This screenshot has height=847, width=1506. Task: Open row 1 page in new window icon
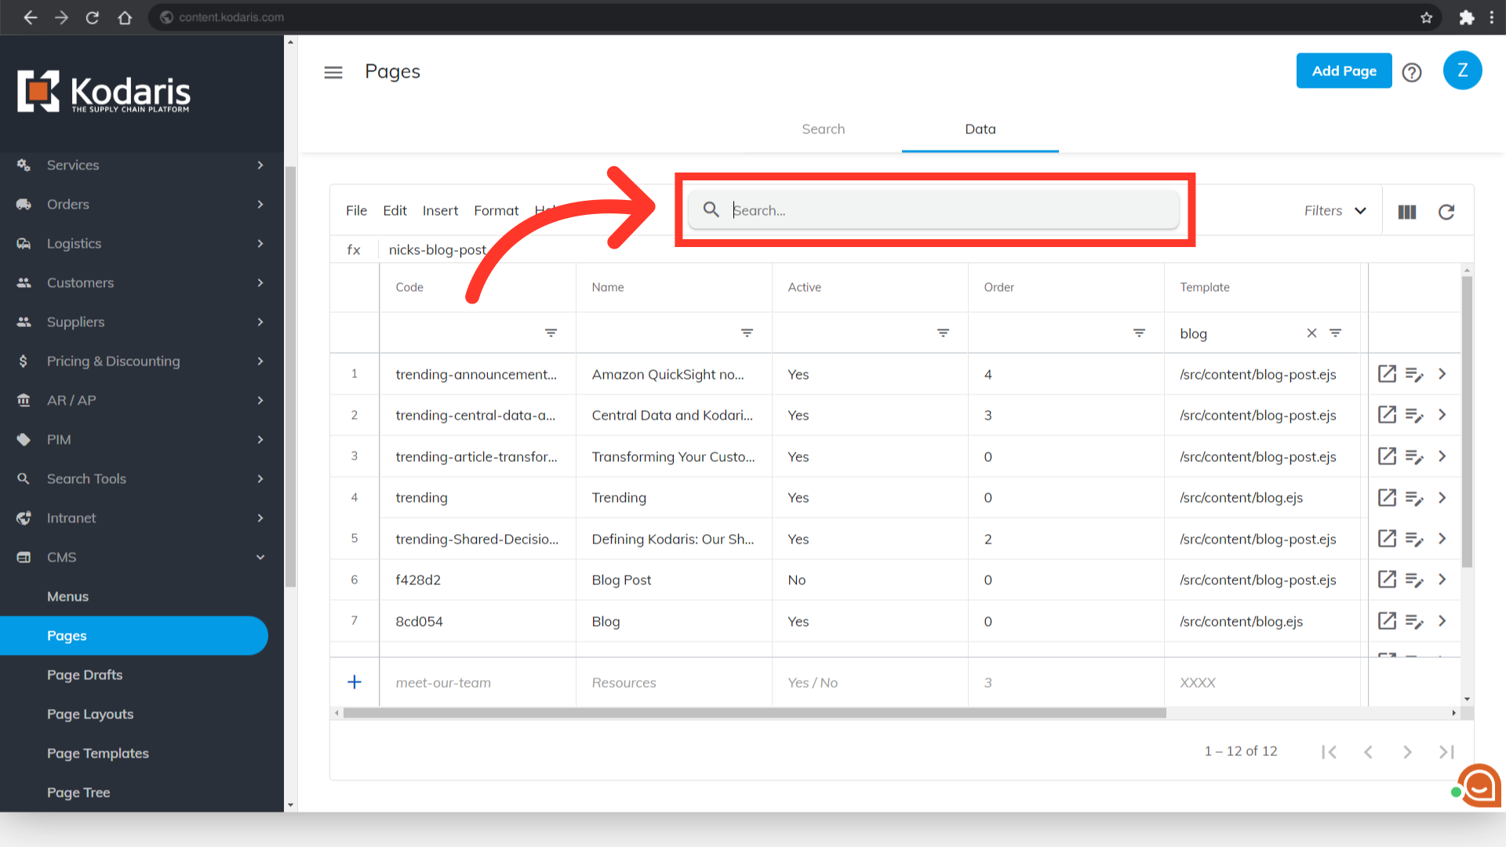(x=1387, y=374)
